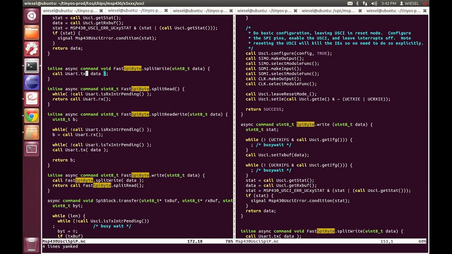Click the 'while (len) {' line

(x=69, y=216)
